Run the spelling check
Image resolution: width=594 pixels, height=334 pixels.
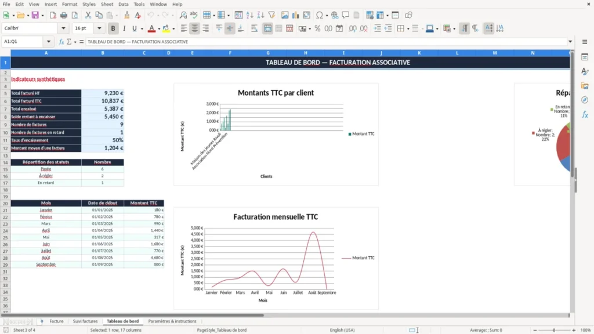click(194, 15)
